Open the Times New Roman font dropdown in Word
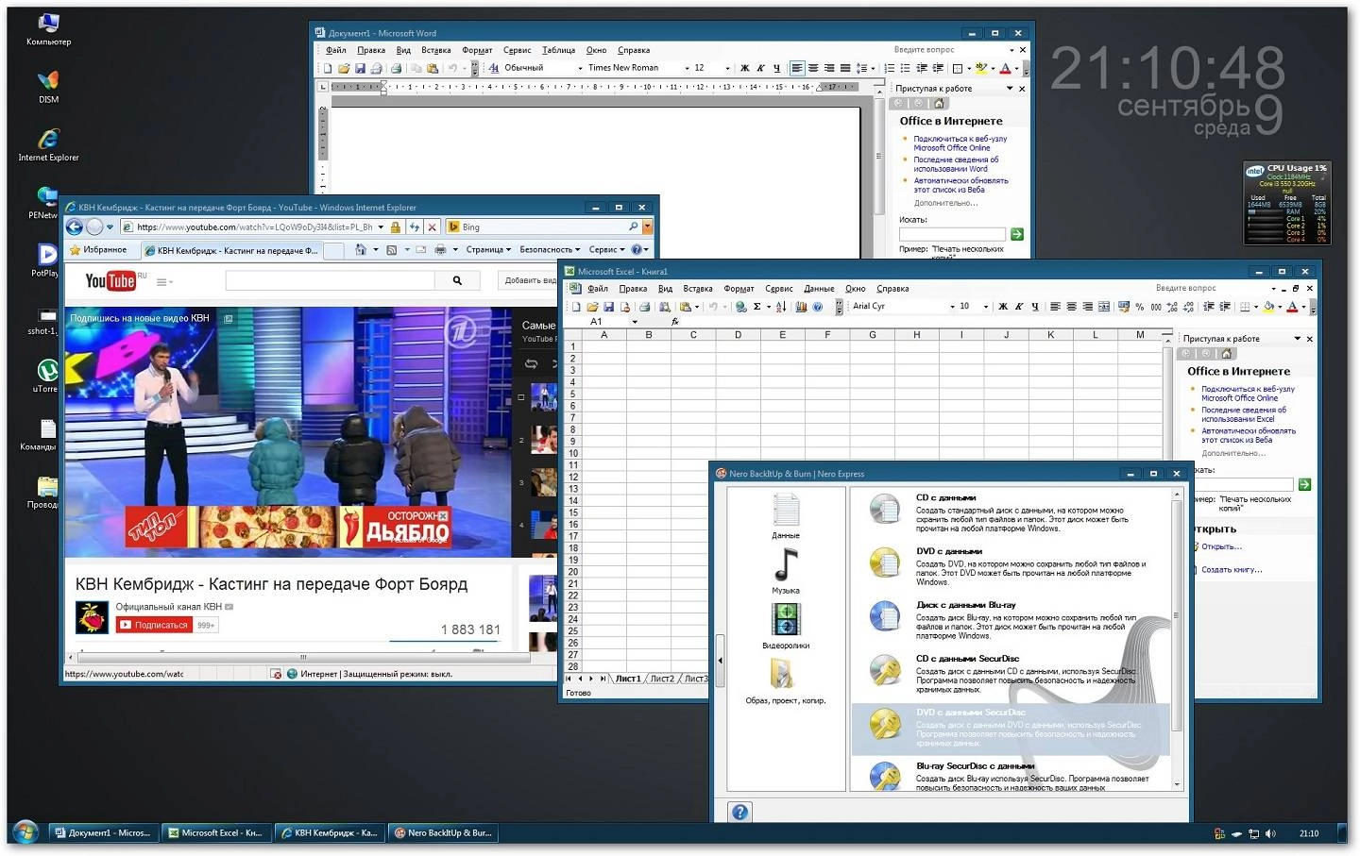The height and width of the screenshot is (856, 1360). [687, 68]
